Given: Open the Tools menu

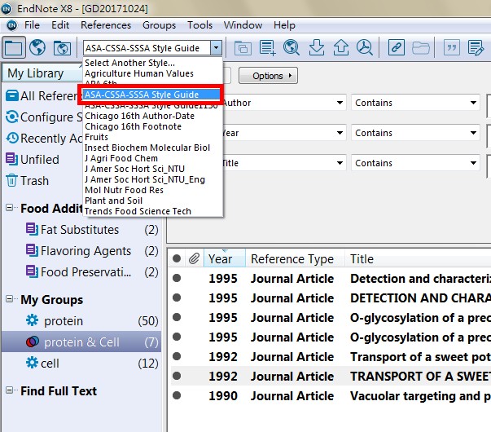Looking at the screenshot, I should [199, 25].
